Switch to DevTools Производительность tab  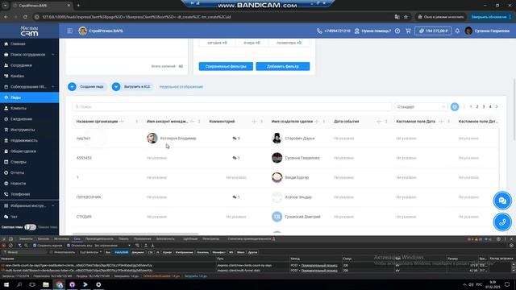coord(99,239)
